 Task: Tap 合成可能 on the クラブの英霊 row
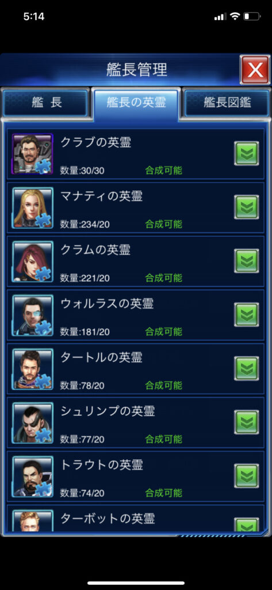click(164, 171)
